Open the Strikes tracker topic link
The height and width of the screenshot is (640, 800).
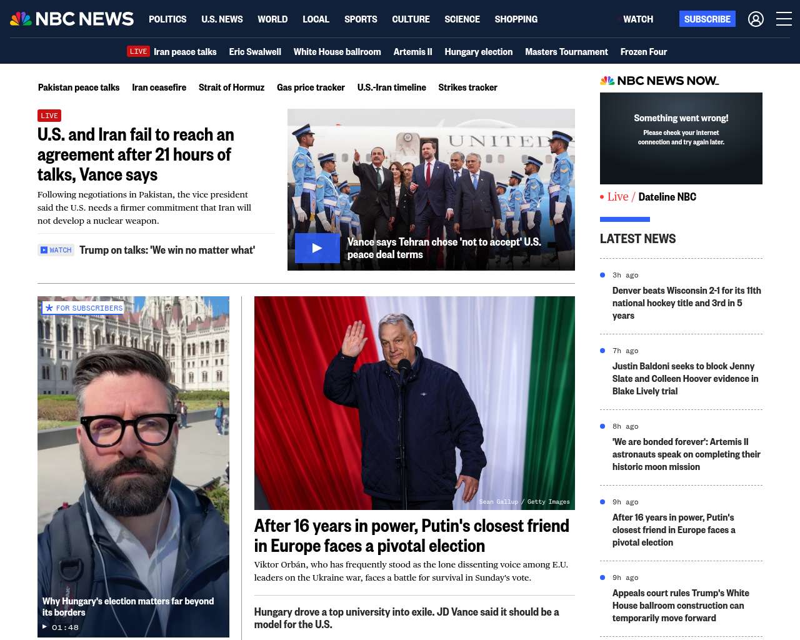click(x=467, y=87)
